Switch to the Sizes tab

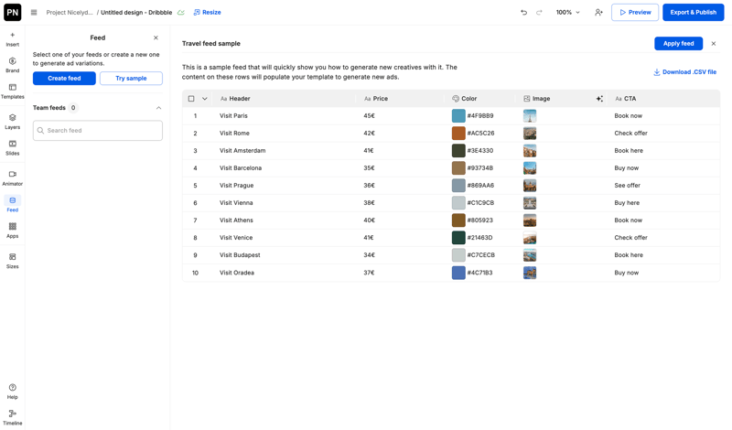coord(12,261)
